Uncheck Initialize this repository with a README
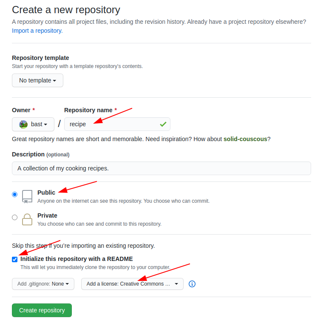Image resolution: width=323 pixels, height=323 pixels. click(15, 259)
